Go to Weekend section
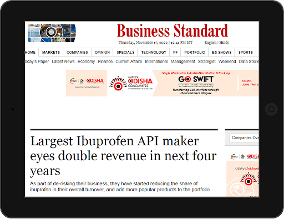Viewport: 284px width, 219px height. click(x=227, y=62)
